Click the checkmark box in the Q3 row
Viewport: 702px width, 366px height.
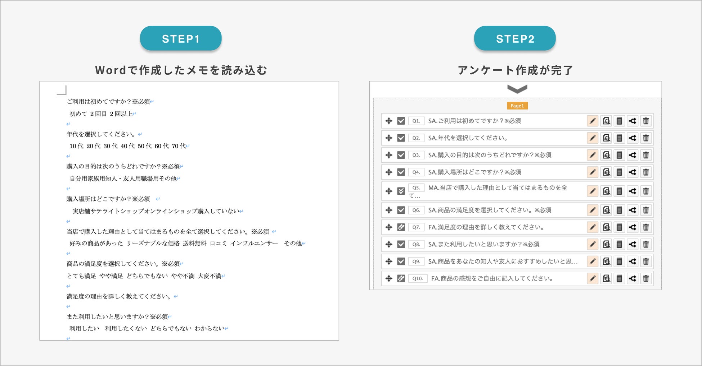[x=401, y=155]
